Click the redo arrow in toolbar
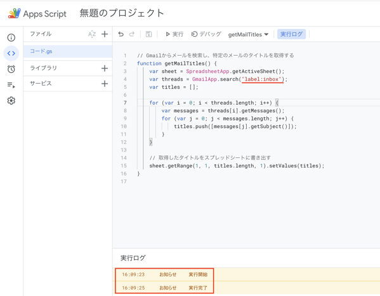This screenshot has height=296, width=380. pos(132,34)
